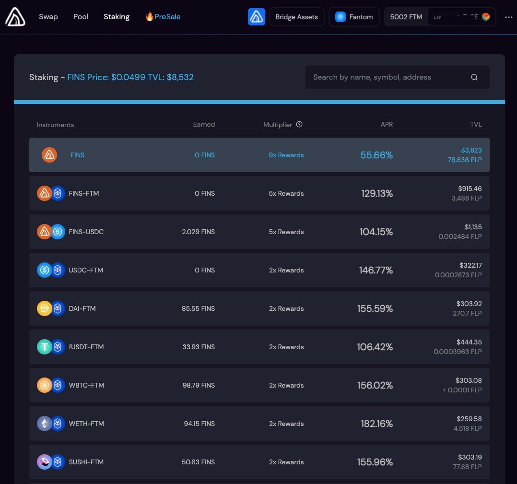This screenshot has height=484, width=517.
Task: Switch to the Swap tab
Action: click(x=48, y=16)
